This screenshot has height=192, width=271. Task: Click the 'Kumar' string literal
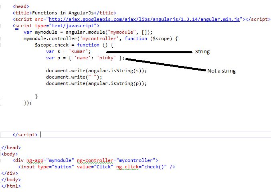point(78,51)
